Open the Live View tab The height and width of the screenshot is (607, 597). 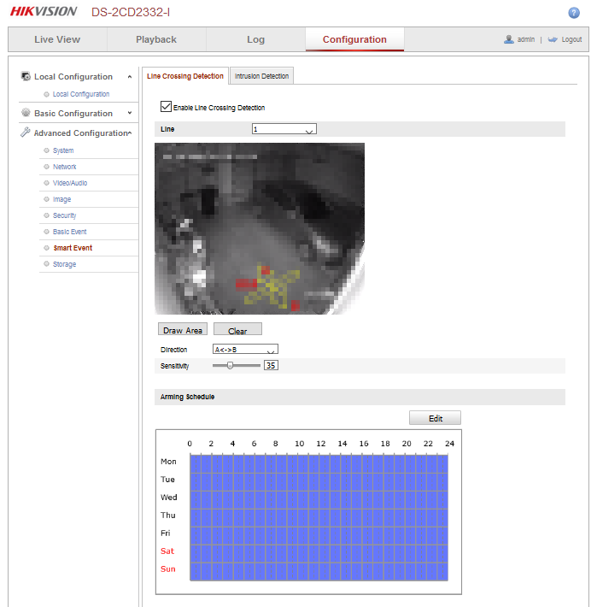57,39
